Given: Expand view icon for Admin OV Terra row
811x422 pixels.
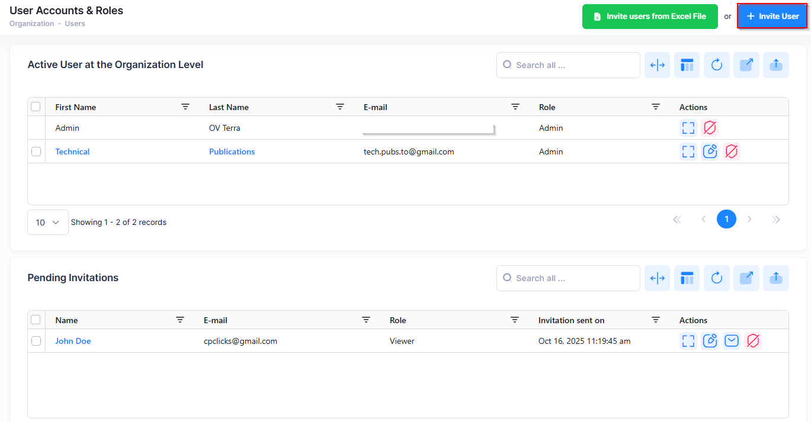Looking at the screenshot, I should coord(688,128).
